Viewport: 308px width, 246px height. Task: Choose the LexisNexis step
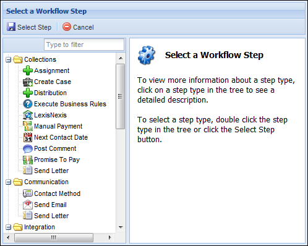[50, 115]
